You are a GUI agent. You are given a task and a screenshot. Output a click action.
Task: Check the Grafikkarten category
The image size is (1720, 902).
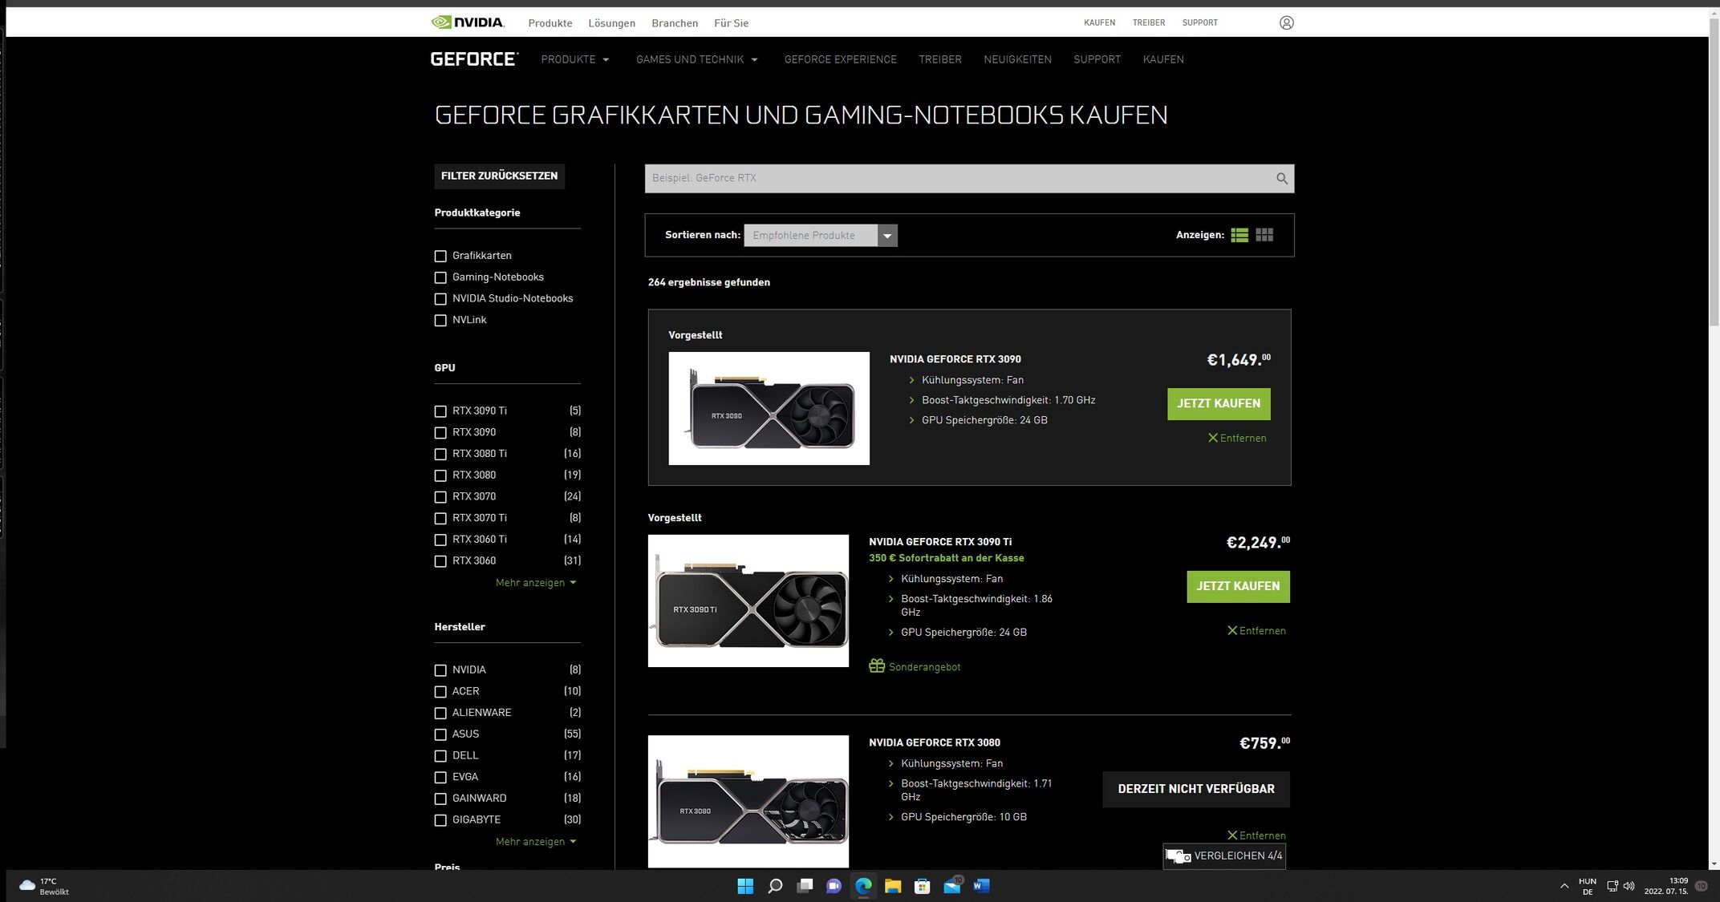coord(440,257)
